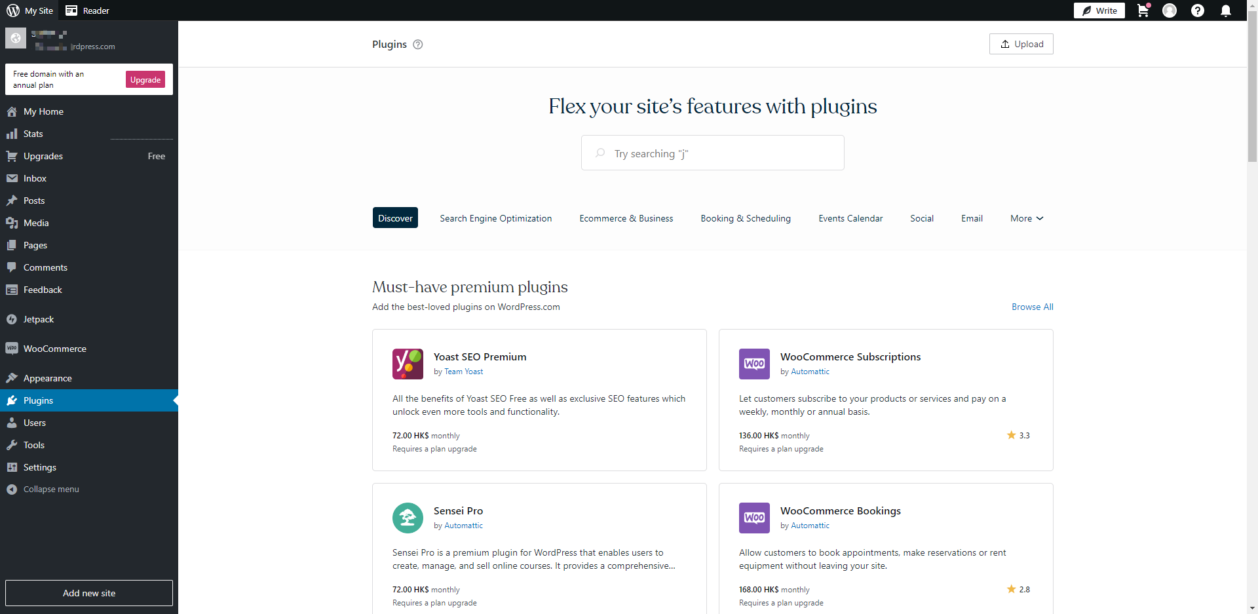Click the Sensei Pro plugin icon
1258x614 pixels.
point(408,518)
